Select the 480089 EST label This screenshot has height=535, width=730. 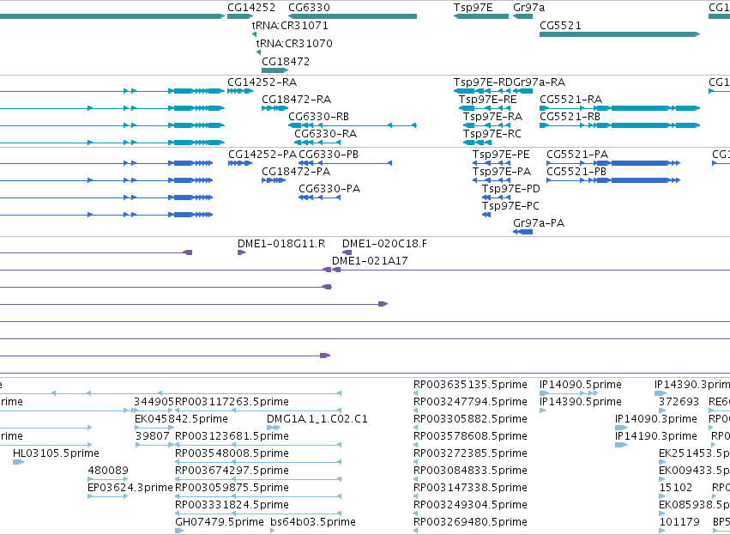pos(108,471)
